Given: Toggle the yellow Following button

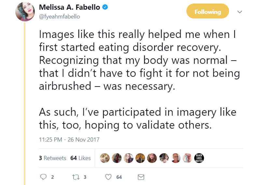Looking at the screenshot, I should pos(207,12).
